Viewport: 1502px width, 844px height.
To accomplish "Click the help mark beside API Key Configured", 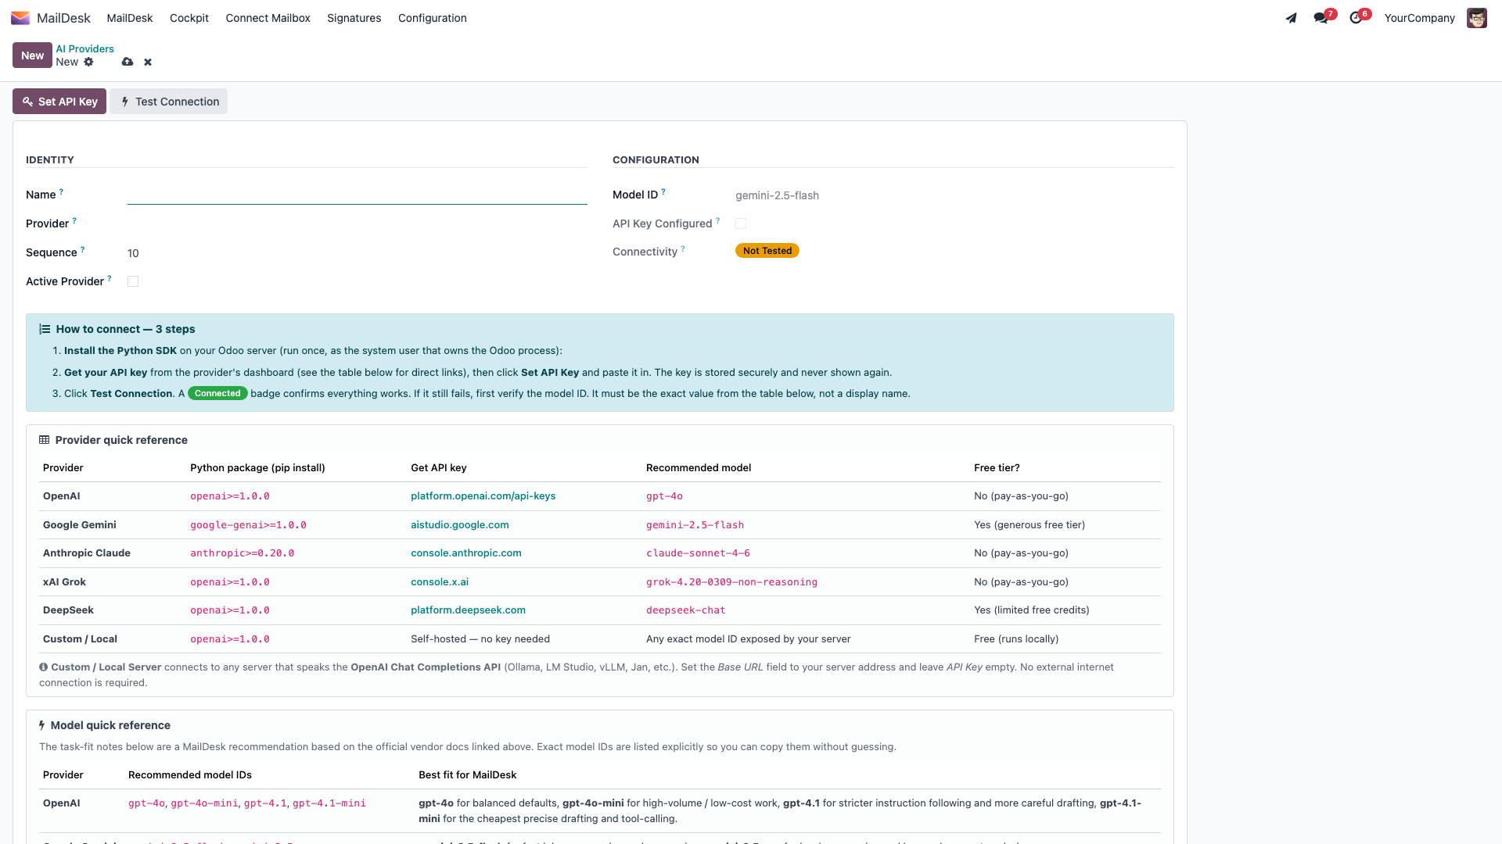I will click(x=717, y=220).
